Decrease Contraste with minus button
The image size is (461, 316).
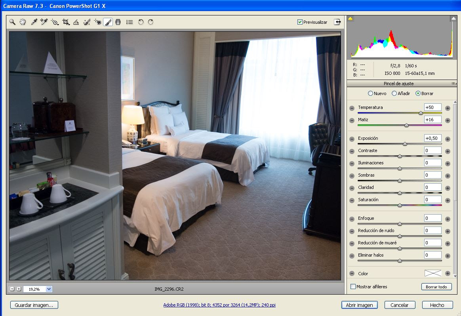(352, 151)
